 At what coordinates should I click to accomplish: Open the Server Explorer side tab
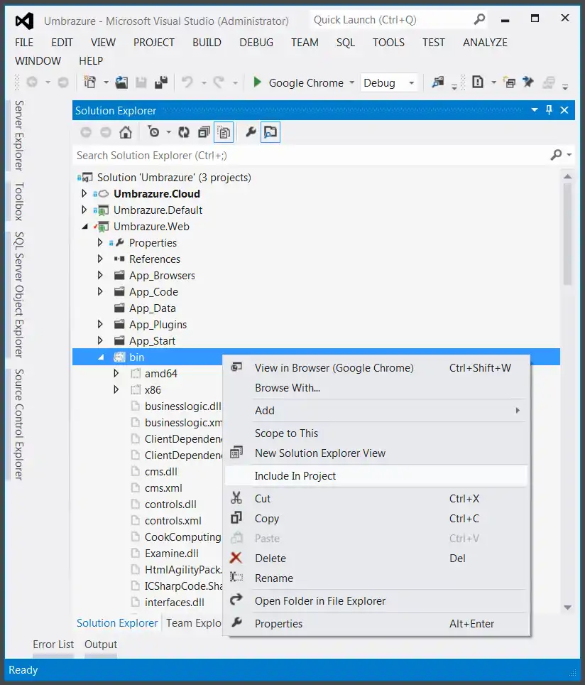click(x=18, y=136)
